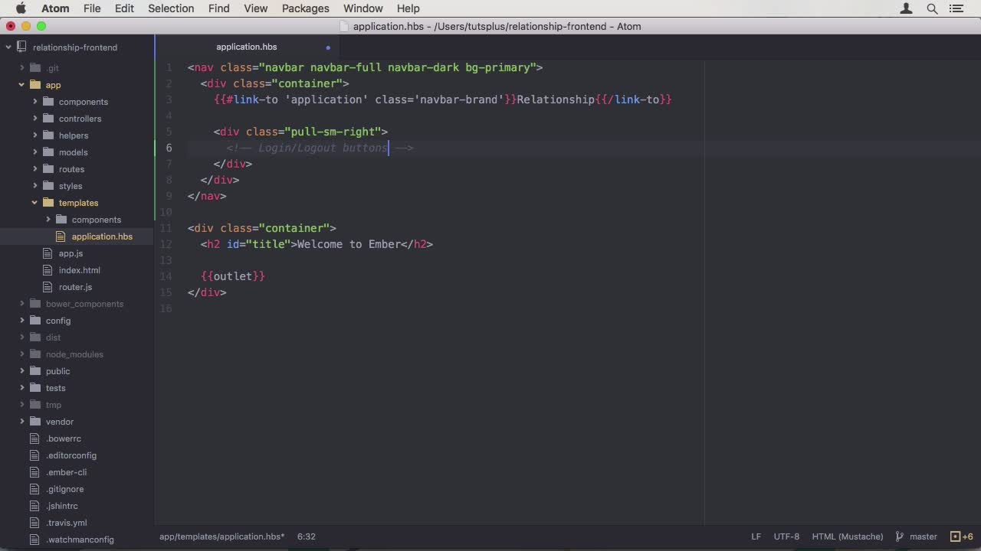
Task: Click the .gitignore file icon
Action: 34,489
